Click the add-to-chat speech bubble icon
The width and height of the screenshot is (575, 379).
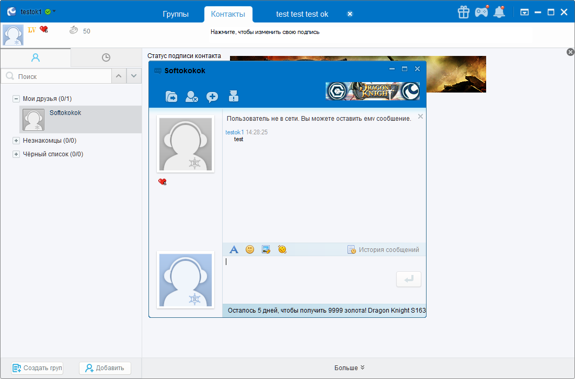[x=212, y=97]
